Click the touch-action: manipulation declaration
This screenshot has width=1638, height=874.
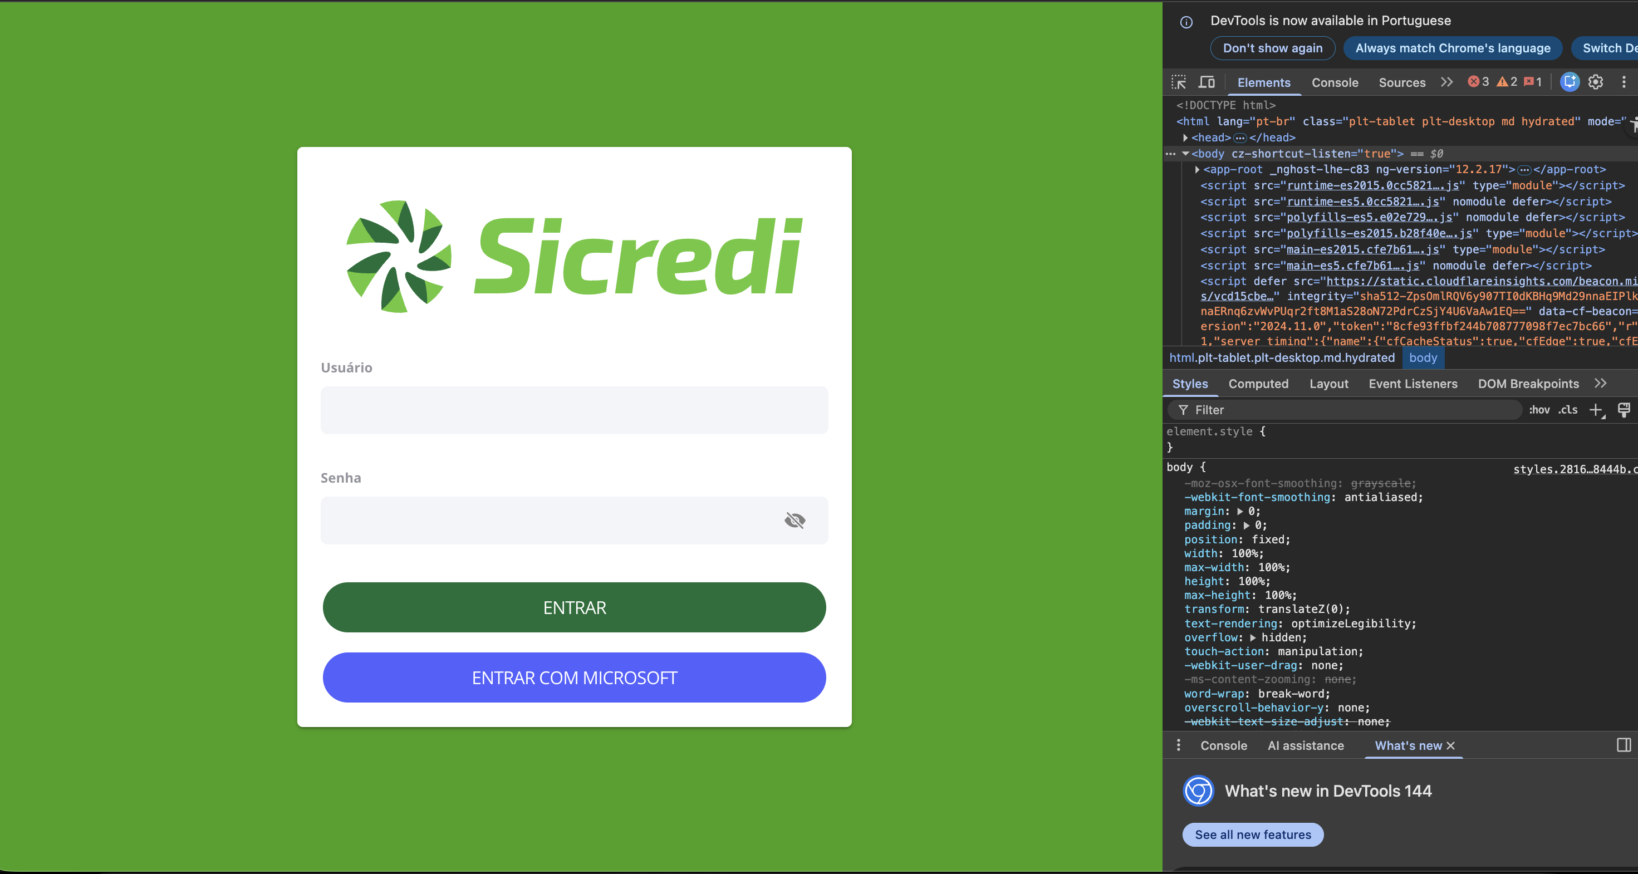tap(1273, 651)
